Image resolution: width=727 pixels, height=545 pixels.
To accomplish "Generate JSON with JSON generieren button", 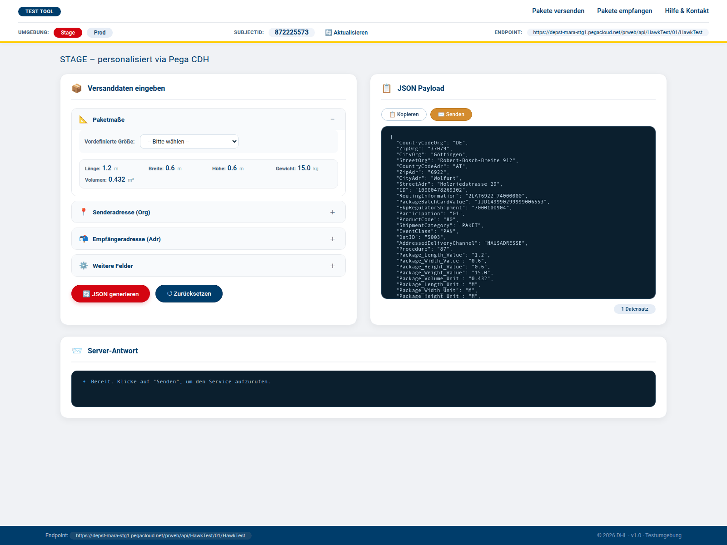I will pos(110,294).
